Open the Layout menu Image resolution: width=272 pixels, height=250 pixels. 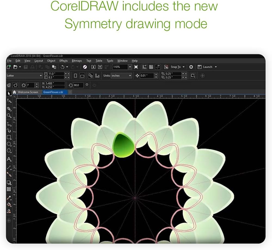39,61
